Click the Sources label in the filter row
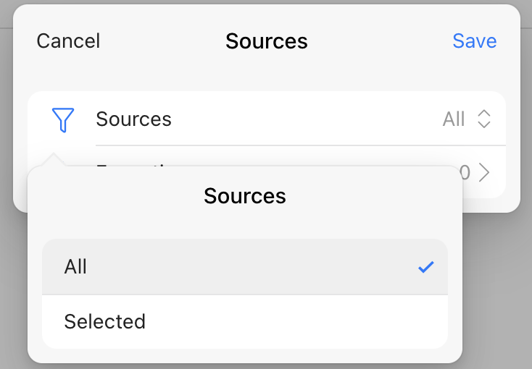The width and height of the screenshot is (532, 369). click(134, 119)
